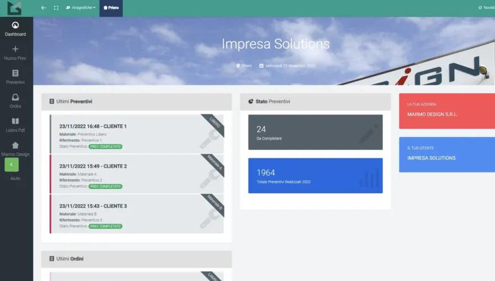Click the app logo in top-left corner
The width and height of the screenshot is (495, 281).
[x=14, y=8]
